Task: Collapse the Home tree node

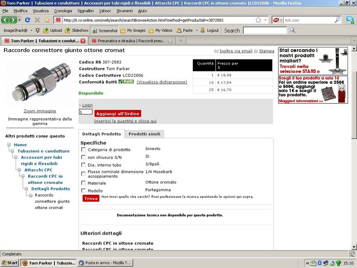Action: pos(9,145)
